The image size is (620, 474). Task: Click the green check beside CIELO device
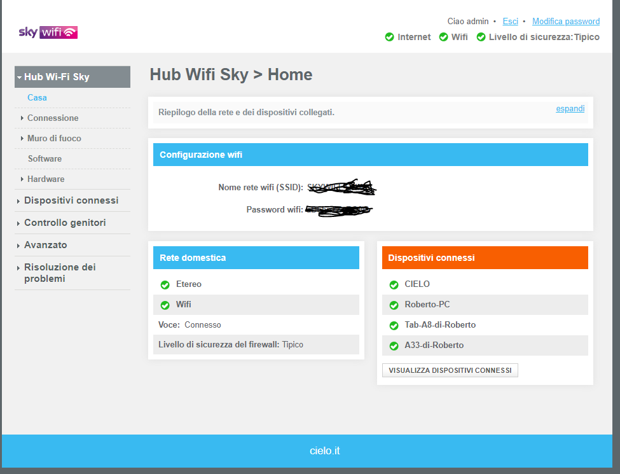coord(394,285)
